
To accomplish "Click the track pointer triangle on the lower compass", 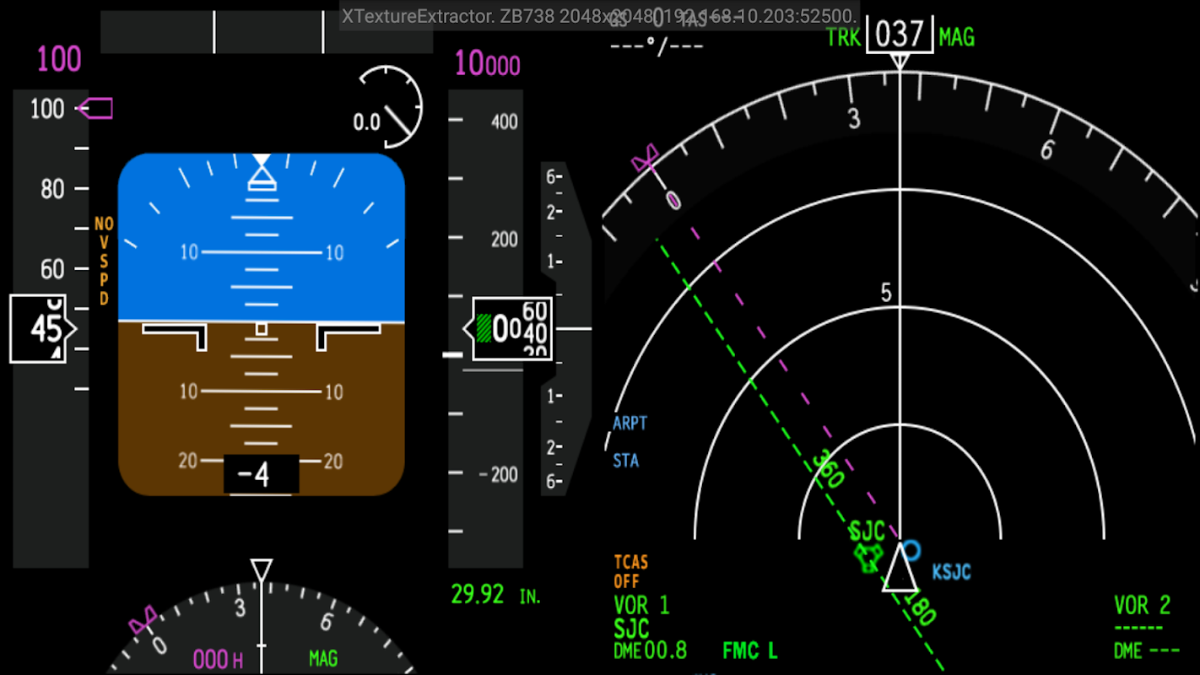I will coord(262,570).
